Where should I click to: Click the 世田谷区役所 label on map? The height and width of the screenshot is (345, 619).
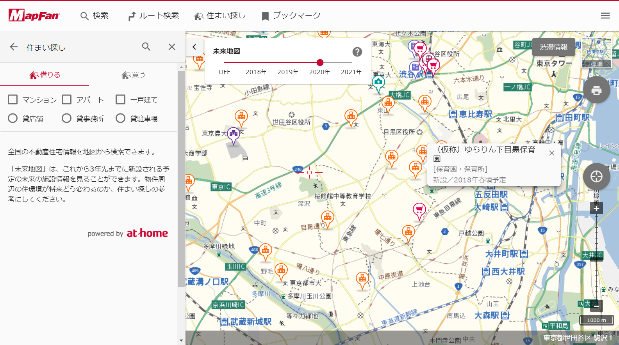coord(291,122)
